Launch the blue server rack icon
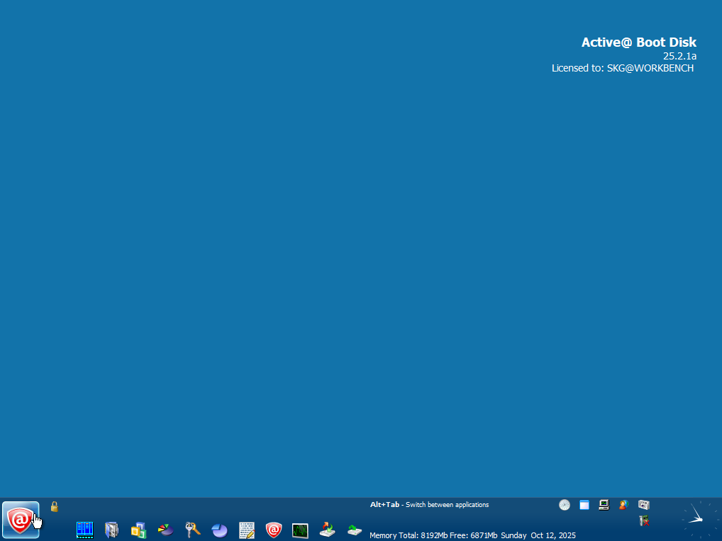The width and height of the screenshot is (722, 541). pyautogui.click(x=85, y=529)
